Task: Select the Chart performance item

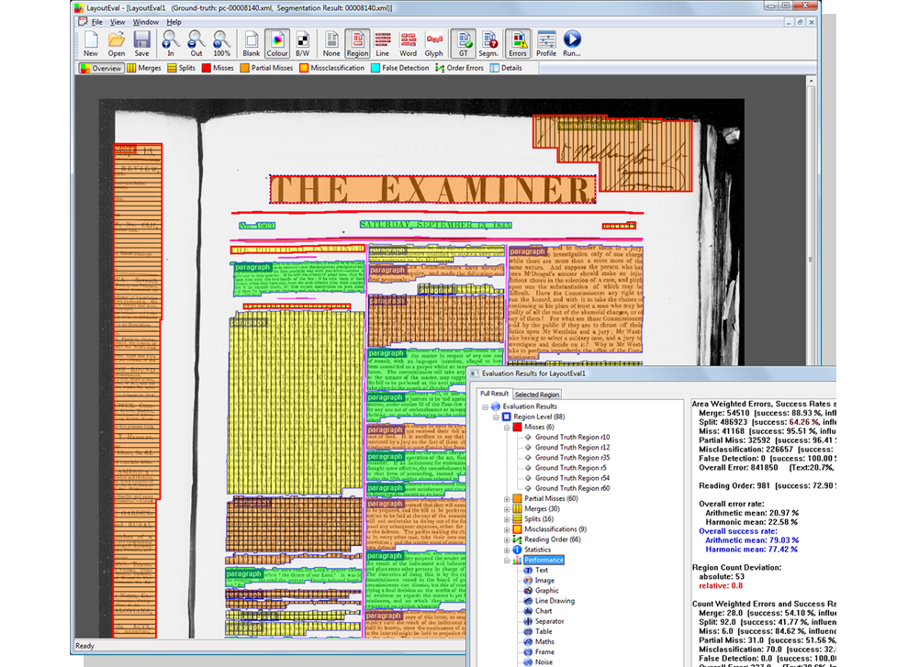Action: tap(544, 612)
